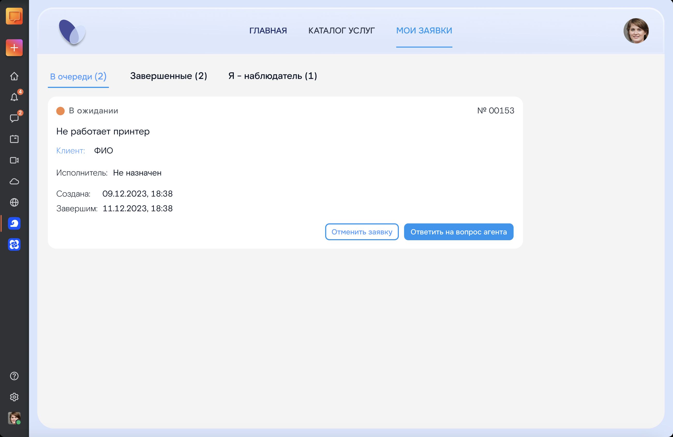Image resolution: width=673 pixels, height=437 pixels.
Task: Select the active blue service desk icon
Action: click(x=14, y=223)
